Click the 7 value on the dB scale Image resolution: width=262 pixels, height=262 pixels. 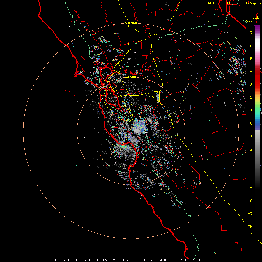pyautogui.click(x=251, y=33)
